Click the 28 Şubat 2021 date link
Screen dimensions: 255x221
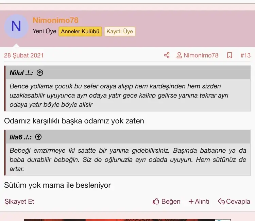point(24,55)
